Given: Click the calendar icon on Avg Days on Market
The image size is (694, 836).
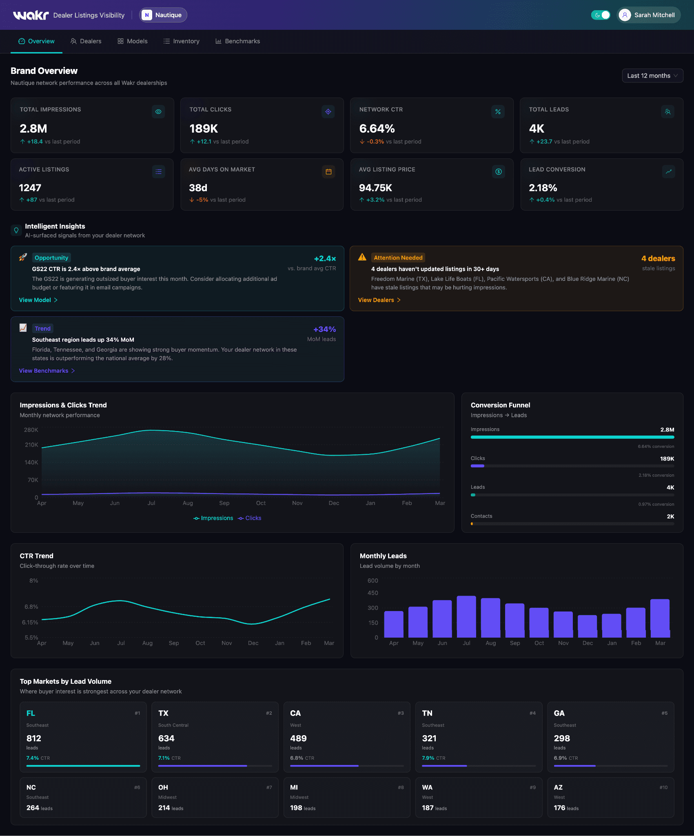Looking at the screenshot, I should pyautogui.click(x=328, y=171).
